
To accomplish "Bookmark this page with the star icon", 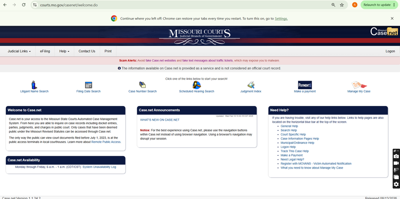I will (x=342, y=5).
